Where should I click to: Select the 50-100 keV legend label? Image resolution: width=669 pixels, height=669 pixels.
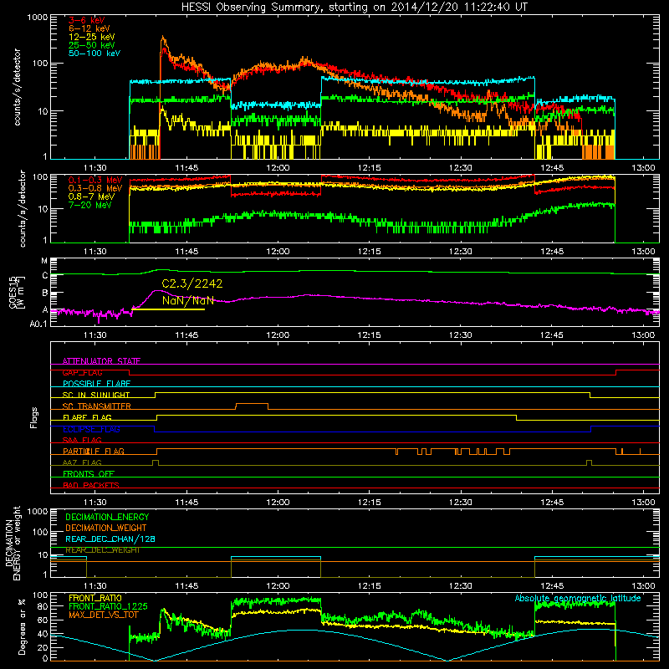(94, 54)
